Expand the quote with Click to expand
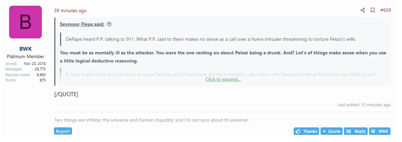 223,79
